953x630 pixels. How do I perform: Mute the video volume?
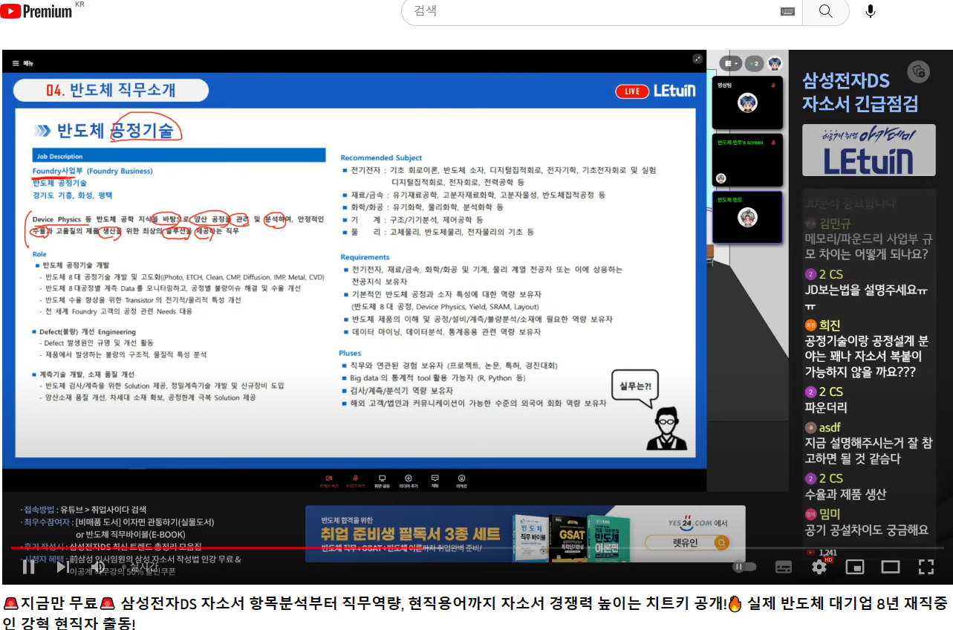pos(98,567)
